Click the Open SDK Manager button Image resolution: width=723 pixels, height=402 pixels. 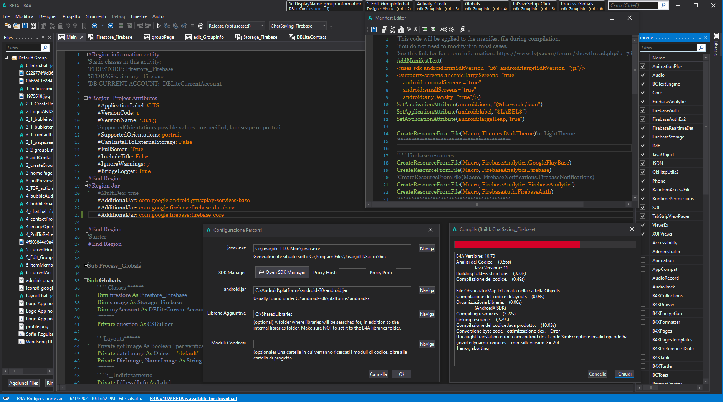point(282,272)
